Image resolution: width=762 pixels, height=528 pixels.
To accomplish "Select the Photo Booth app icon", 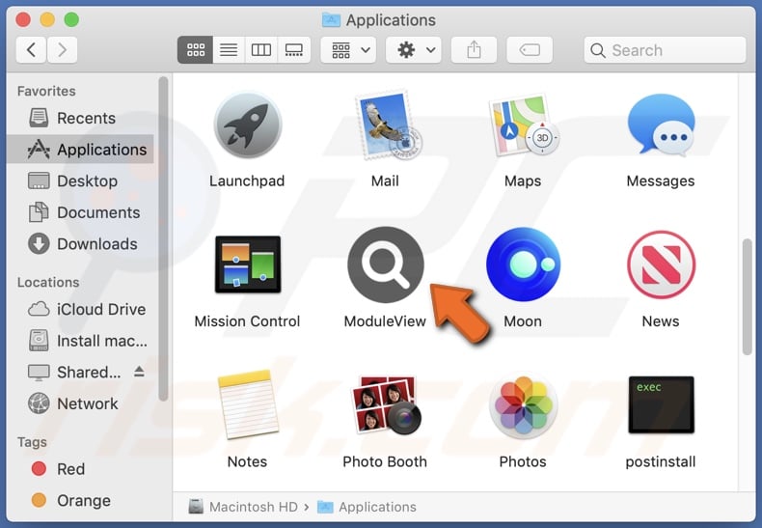I will coord(386,404).
